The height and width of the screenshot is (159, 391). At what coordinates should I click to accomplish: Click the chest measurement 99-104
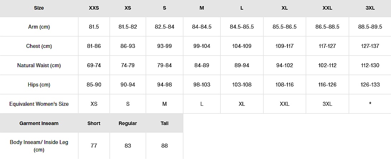coord(202,46)
